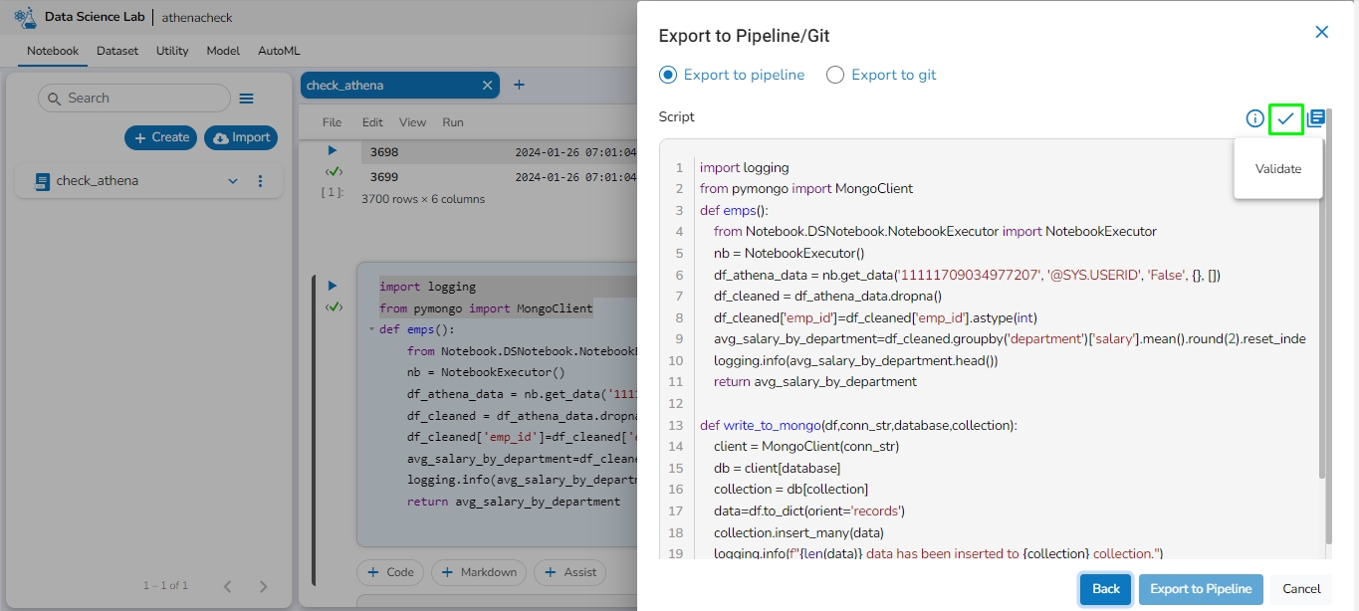Screen dimensions: 1359x611
Task: Expand the check_athena notebook chevron
Action: pyautogui.click(x=233, y=181)
